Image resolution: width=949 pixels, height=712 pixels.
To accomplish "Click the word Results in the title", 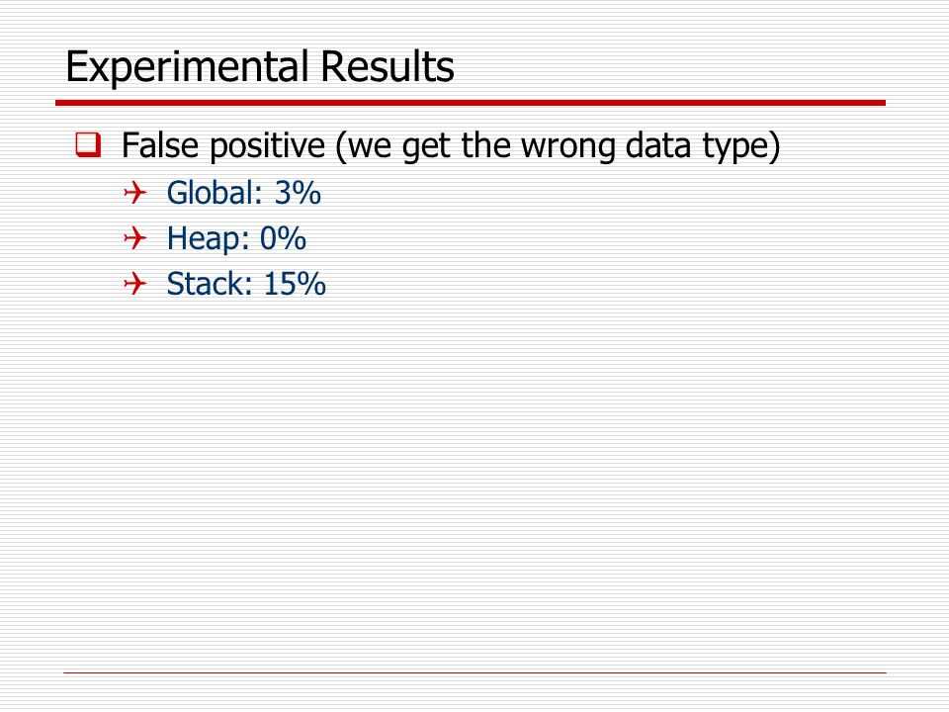I will [388, 66].
